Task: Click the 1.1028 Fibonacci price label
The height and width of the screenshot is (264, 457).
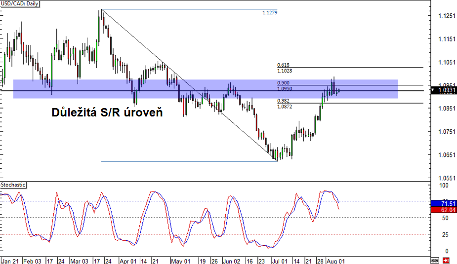Action: click(x=285, y=71)
